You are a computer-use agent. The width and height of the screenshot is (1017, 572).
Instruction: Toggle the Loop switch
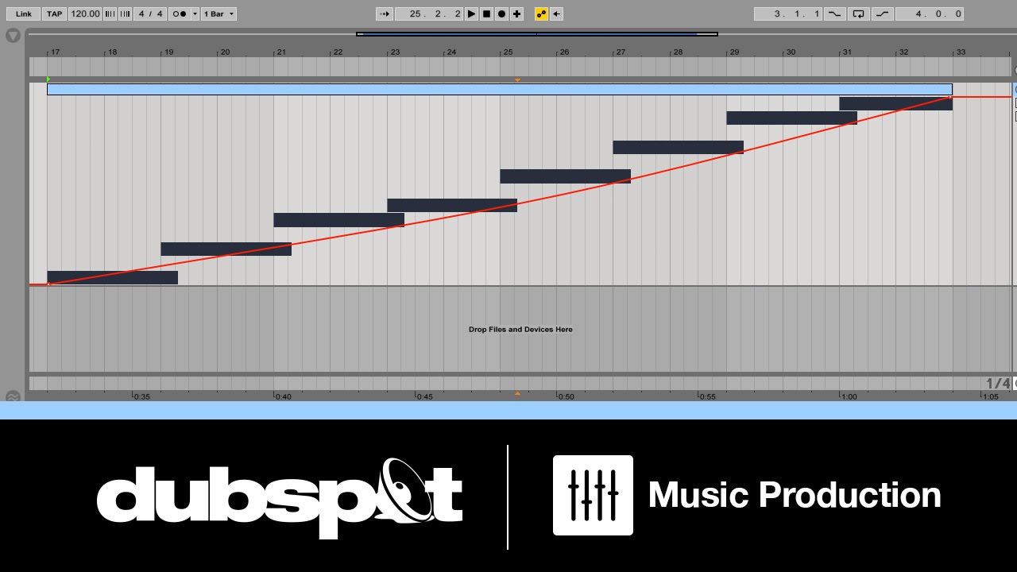(858, 14)
